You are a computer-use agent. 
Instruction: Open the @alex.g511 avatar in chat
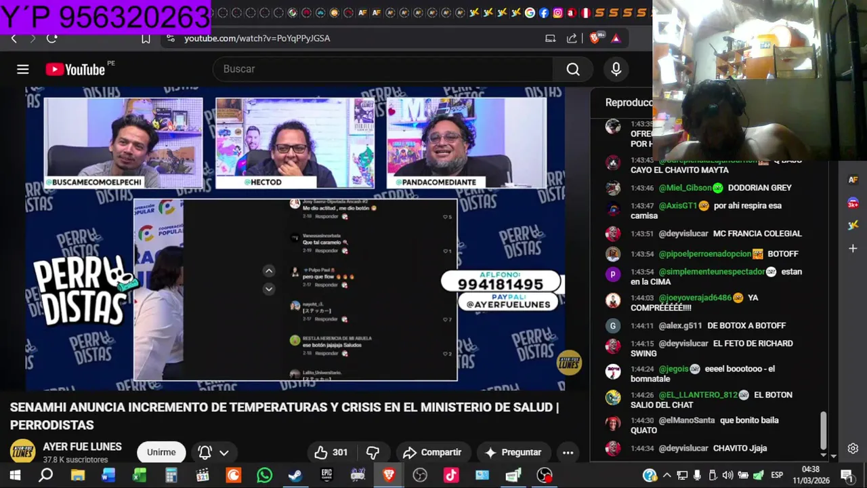(613, 325)
